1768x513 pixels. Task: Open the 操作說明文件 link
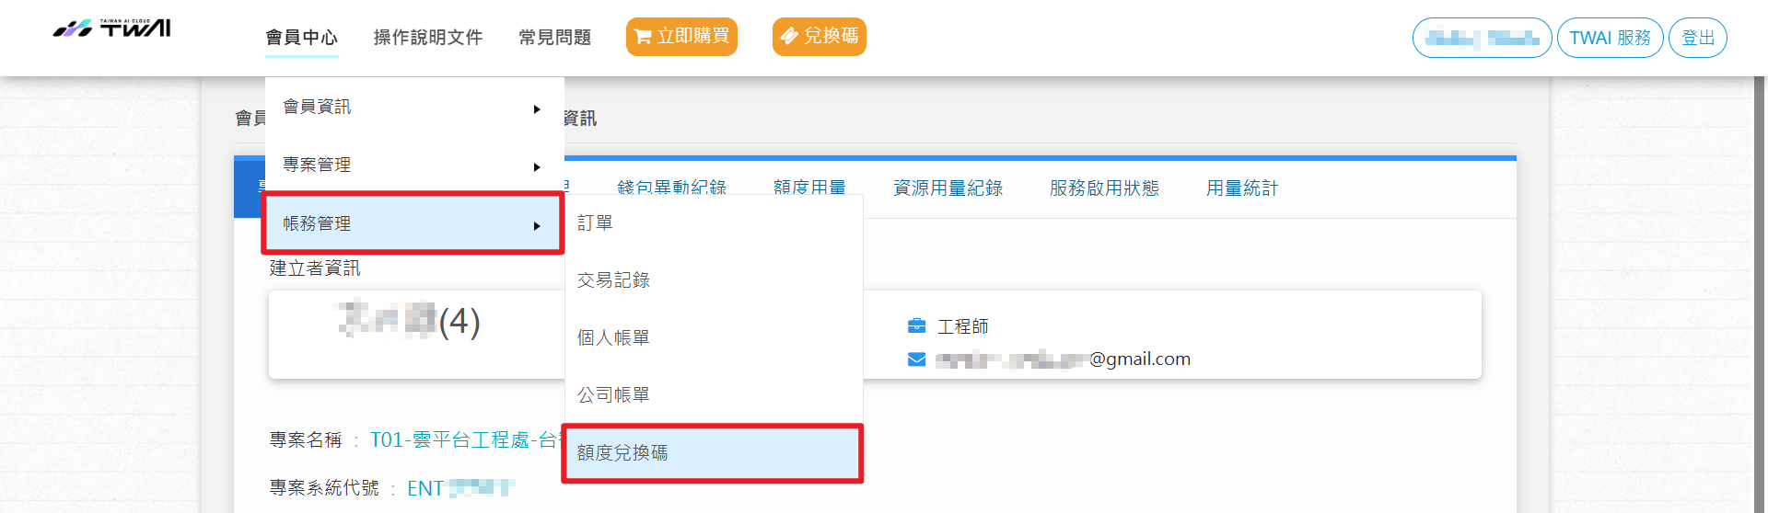[428, 38]
